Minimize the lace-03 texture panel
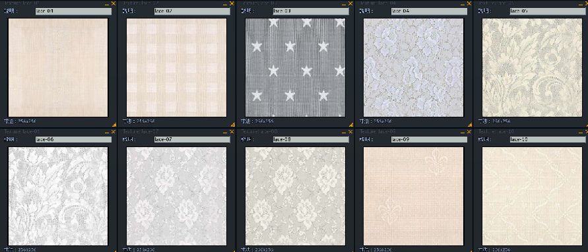 344,4
